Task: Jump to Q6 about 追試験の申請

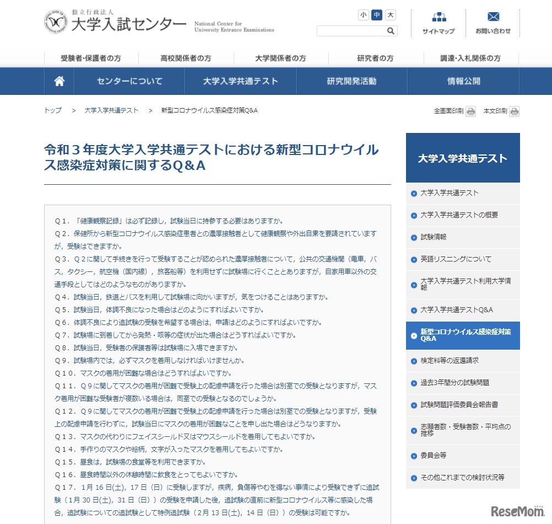Action: coord(188,323)
